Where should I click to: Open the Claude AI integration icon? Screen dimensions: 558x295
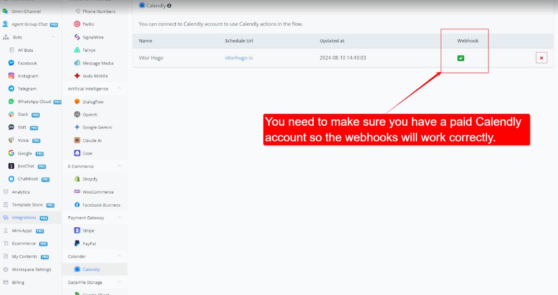click(x=77, y=140)
